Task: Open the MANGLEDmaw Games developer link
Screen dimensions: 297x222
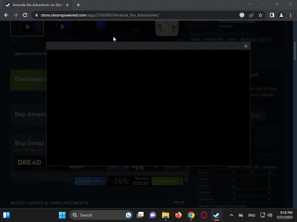Action: 237,21
